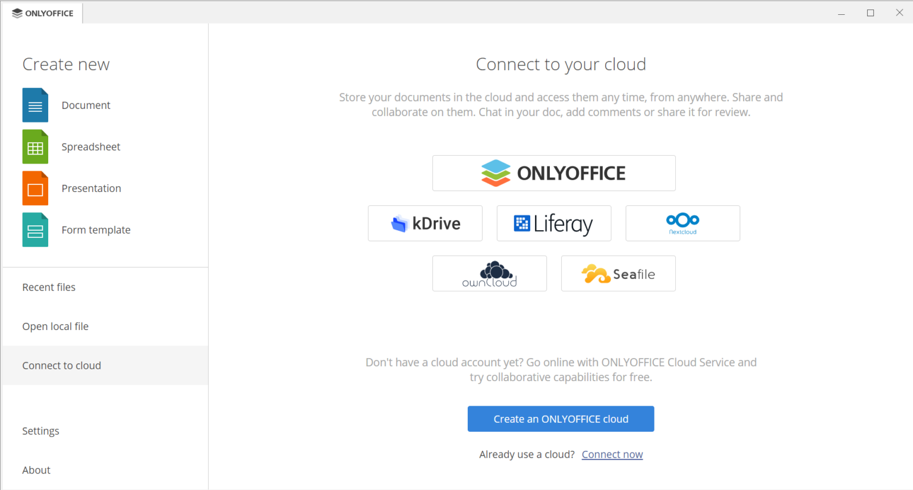Image resolution: width=913 pixels, height=490 pixels.
Task: Create a new Spreadsheet
Action: [x=90, y=146]
